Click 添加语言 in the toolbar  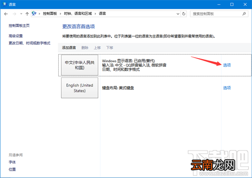click(x=69, y=48)
